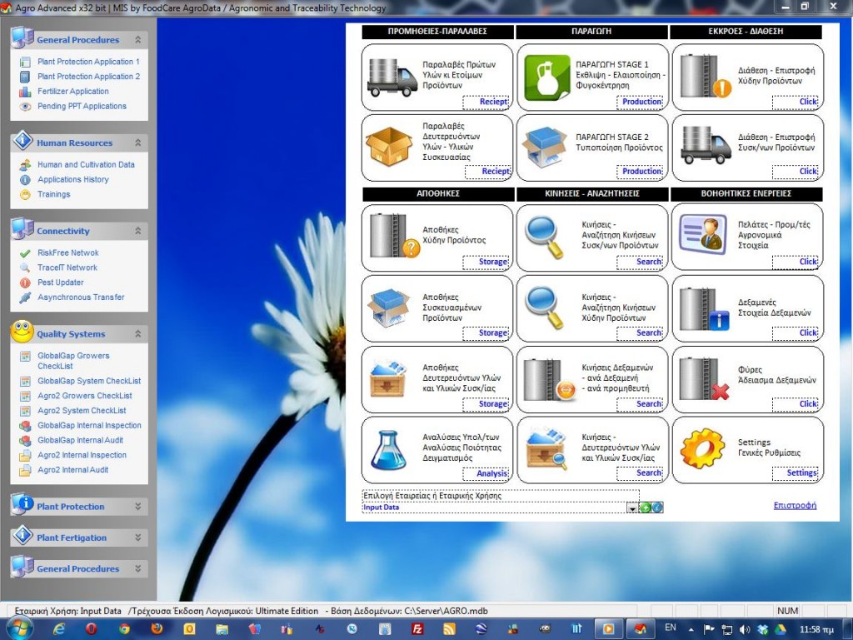Expand the Plant Fertigation panel

point(137,537)
